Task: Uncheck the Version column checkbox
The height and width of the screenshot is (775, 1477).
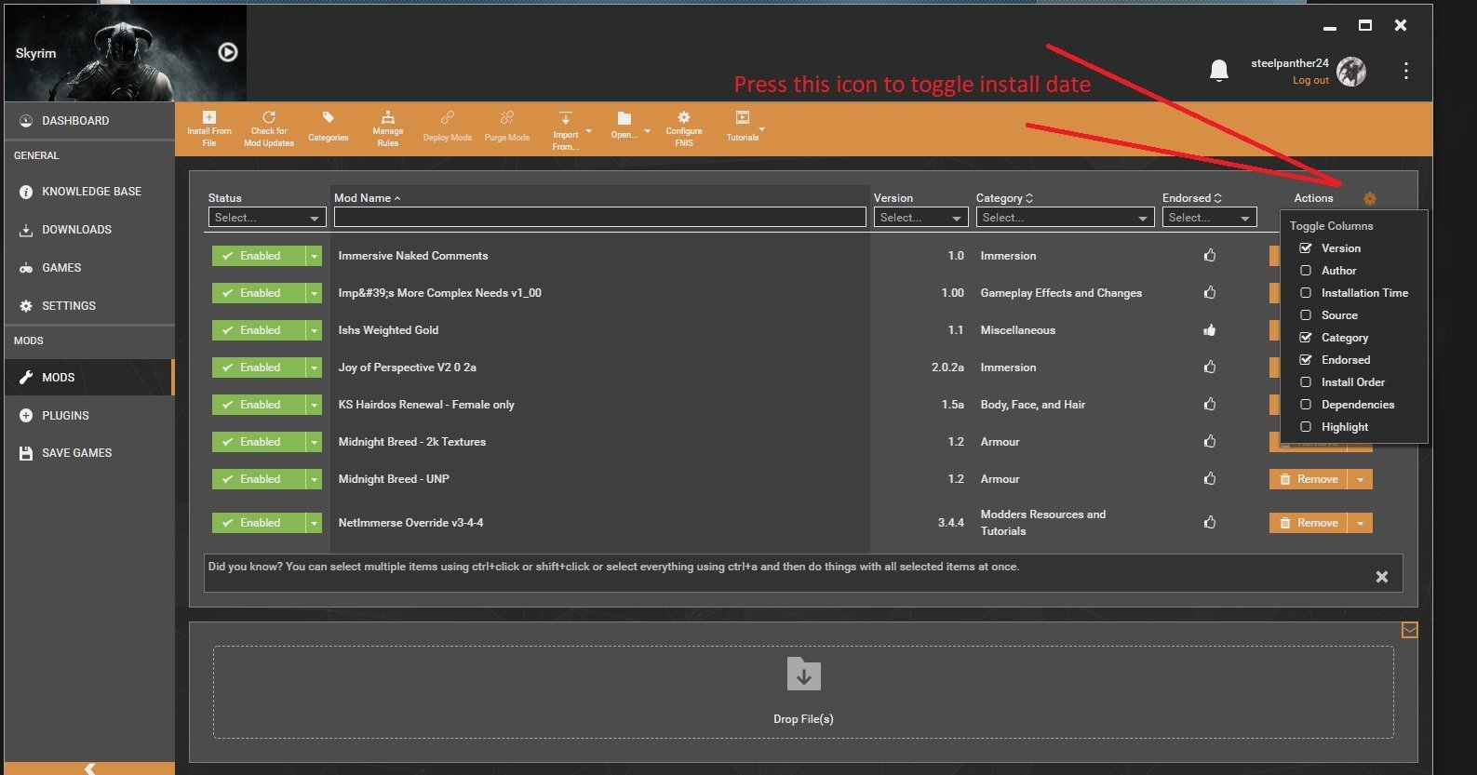Action: coord(1306,248)
